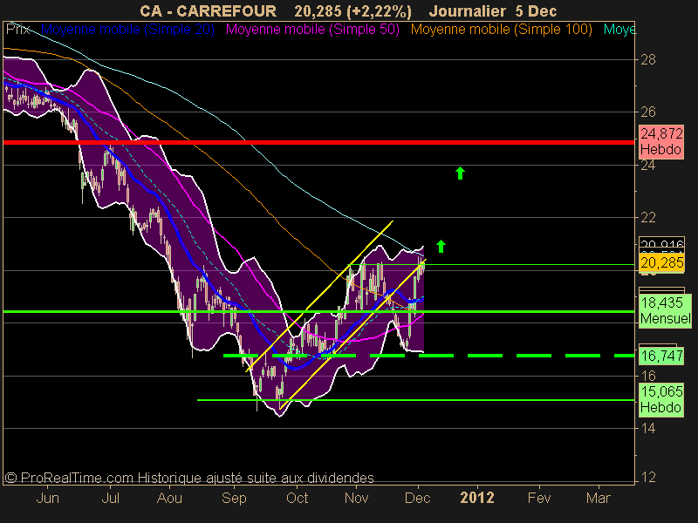Select 'Moyenne mobile (Simple 50)' legend entry
The width and height of the screenshot is (698, 523).
pyautogui.click(x=312, y=30)
